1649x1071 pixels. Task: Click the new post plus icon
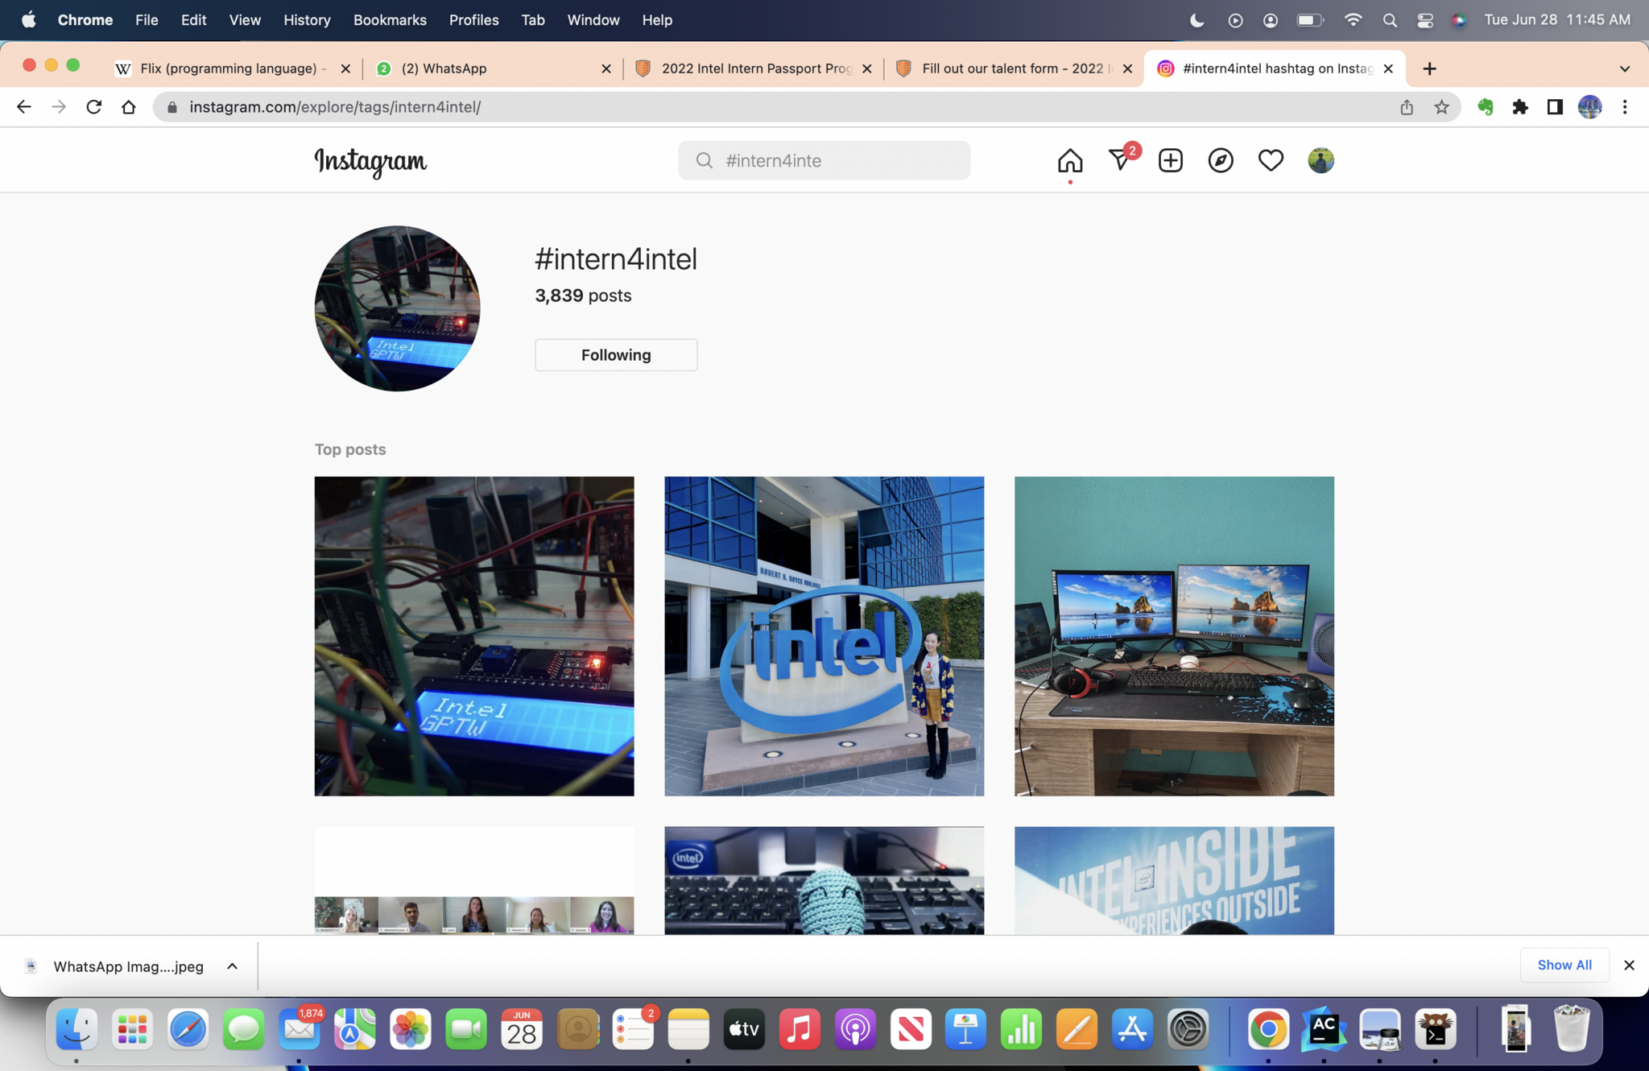click(x=1170, y=160)
